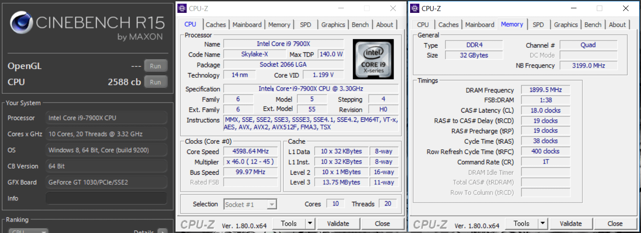641x233 pixels.
Task: Click the Cores count value 10
Action: tap(335, 204)
